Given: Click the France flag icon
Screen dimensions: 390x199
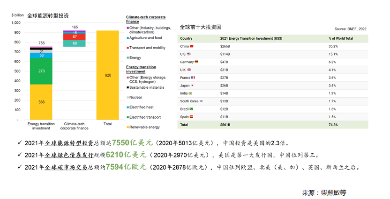Looking at the screenshot, I should point(193,78).
